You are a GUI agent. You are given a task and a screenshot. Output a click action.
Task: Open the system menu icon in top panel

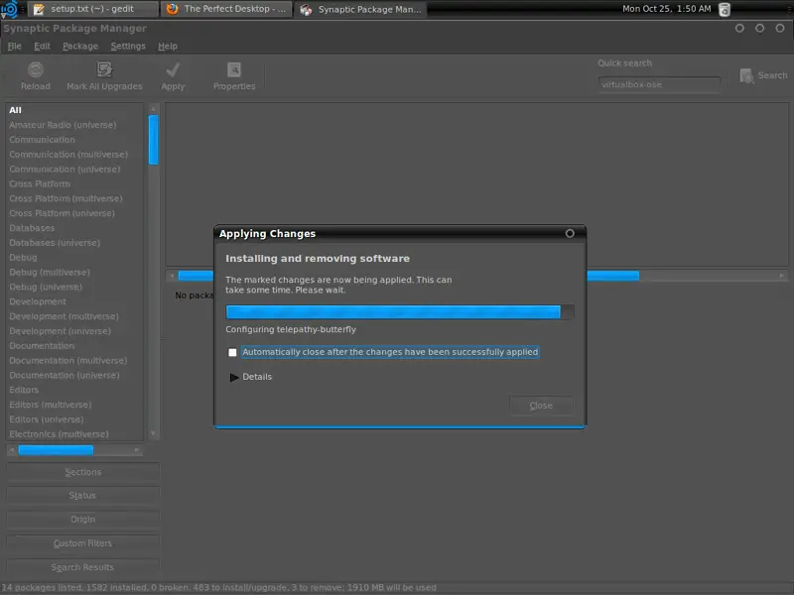tap(9, 9)
